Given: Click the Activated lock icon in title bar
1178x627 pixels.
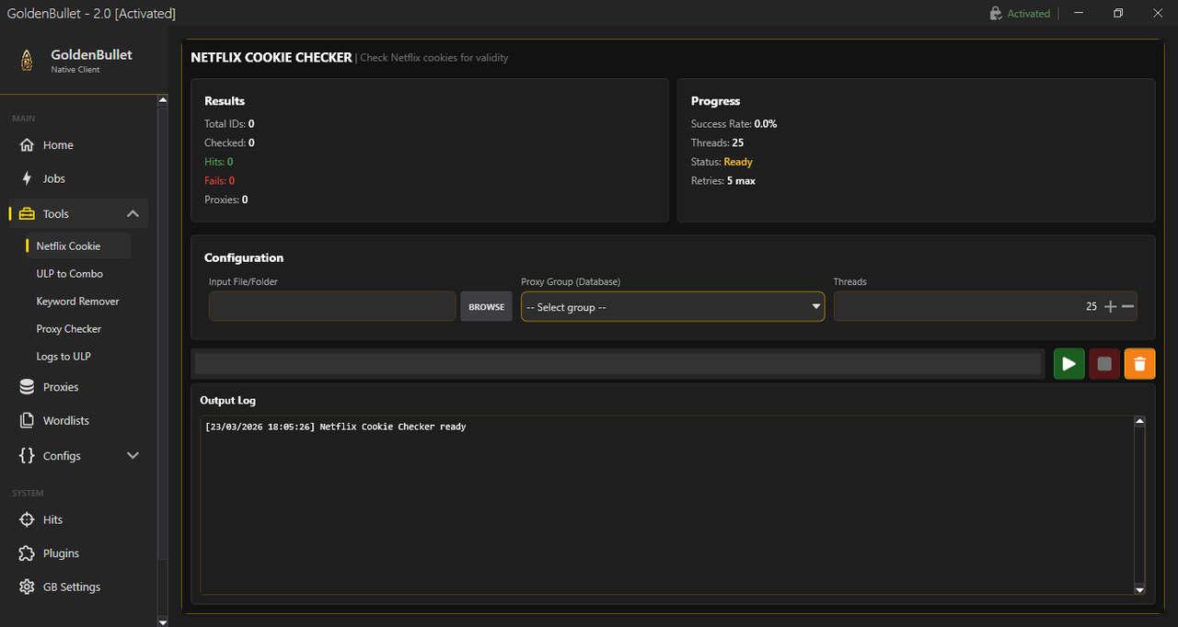Looking at the screenshot, I should [x=996, y=14].
